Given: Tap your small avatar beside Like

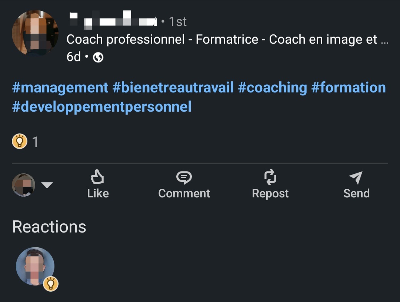Looking at the screenshot, I should [24, 185].
